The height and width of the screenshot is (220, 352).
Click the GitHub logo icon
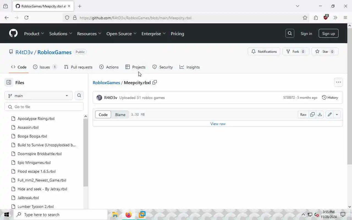coord(13,33)
